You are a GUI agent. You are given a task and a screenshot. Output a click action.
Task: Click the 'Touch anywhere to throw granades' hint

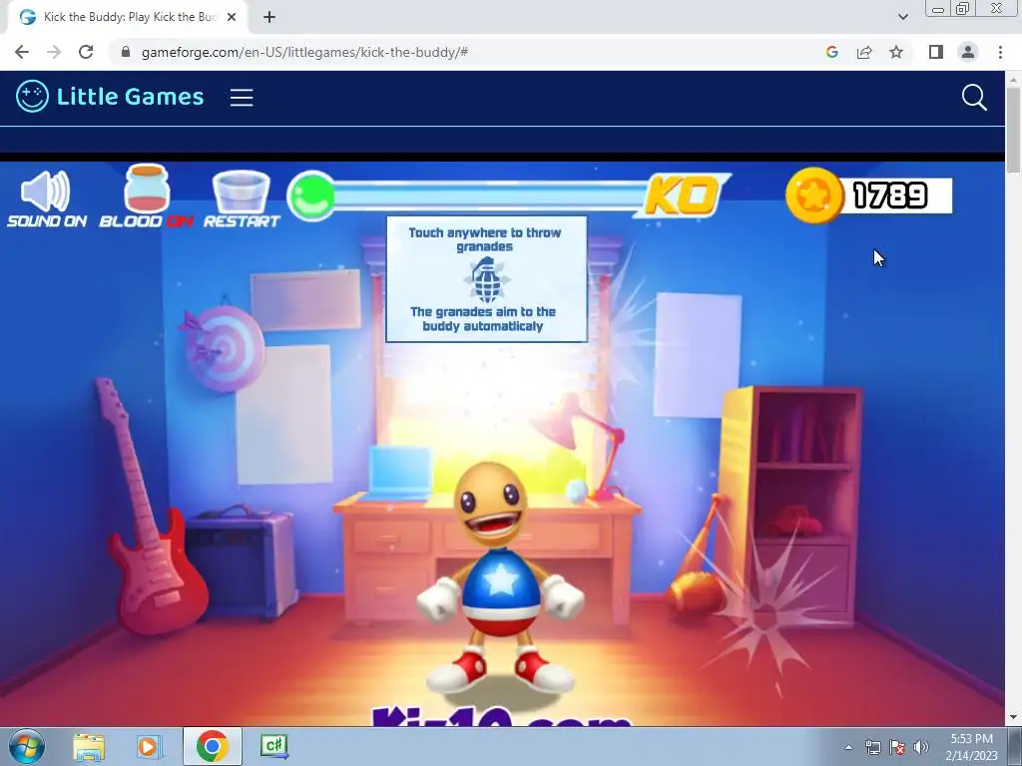tap(485, 239)
